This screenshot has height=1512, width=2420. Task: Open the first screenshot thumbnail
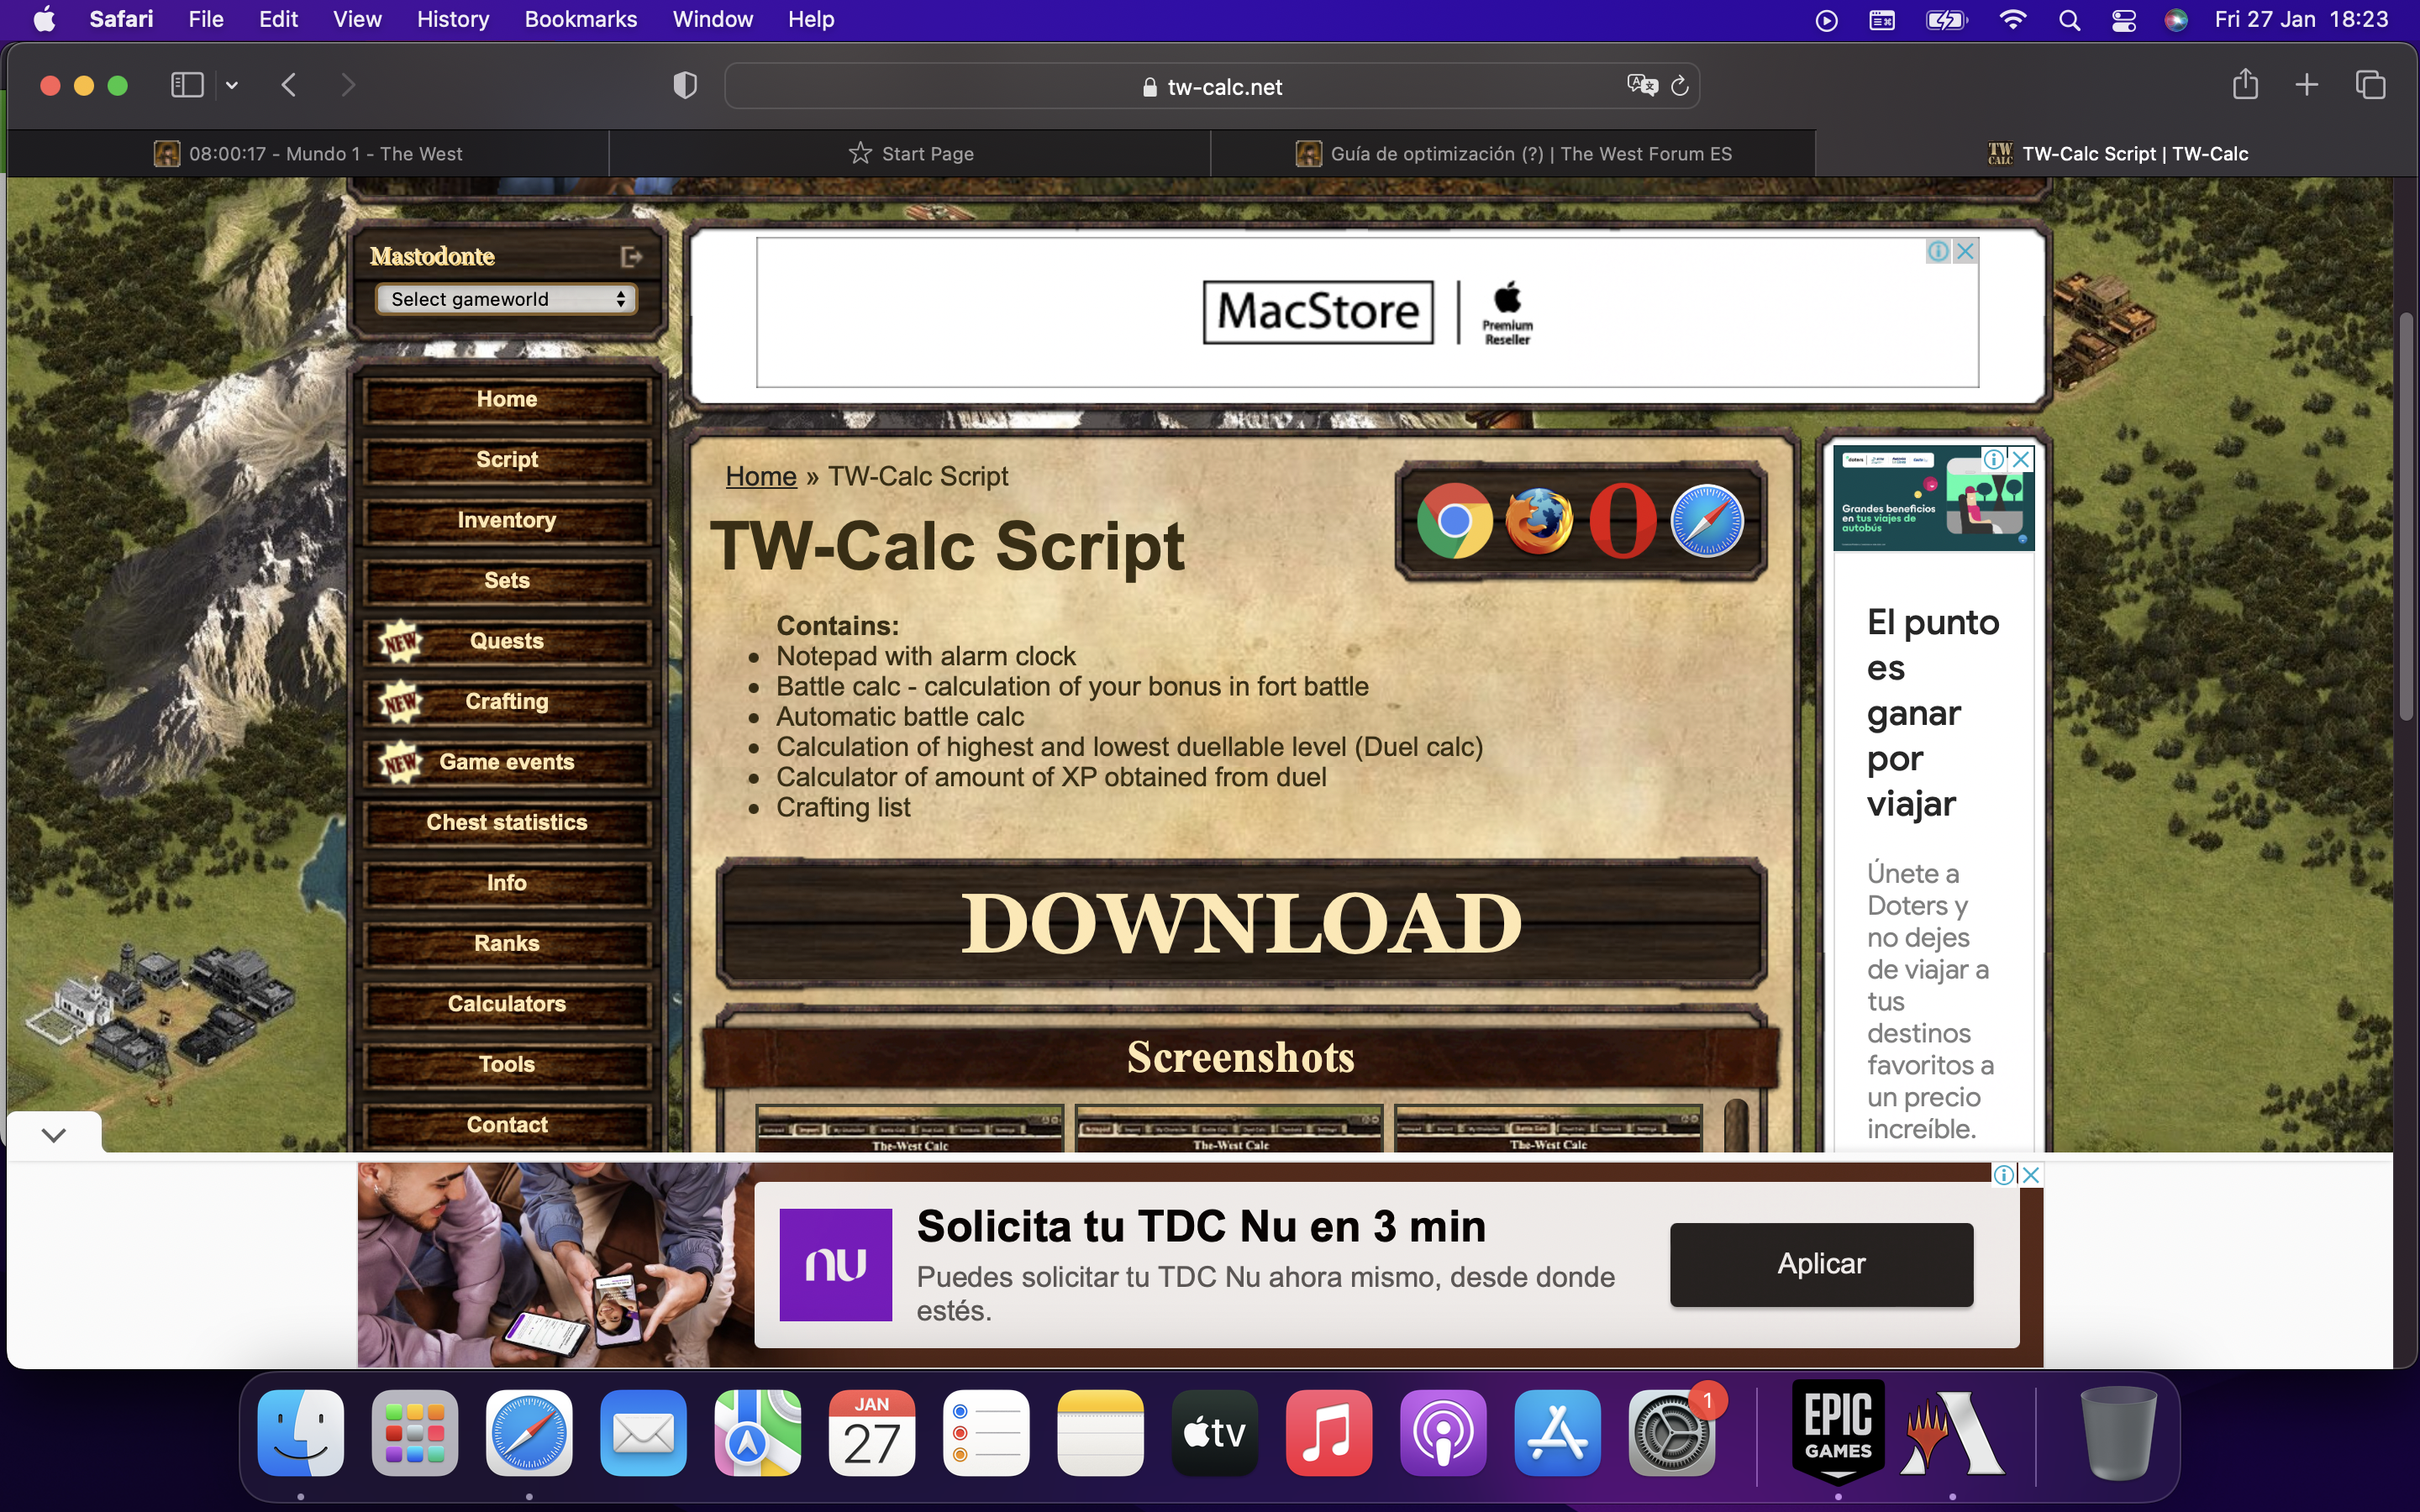pos(909,1128)
